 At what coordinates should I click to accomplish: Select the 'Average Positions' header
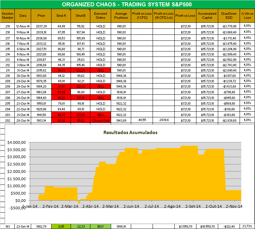(121, 16)
